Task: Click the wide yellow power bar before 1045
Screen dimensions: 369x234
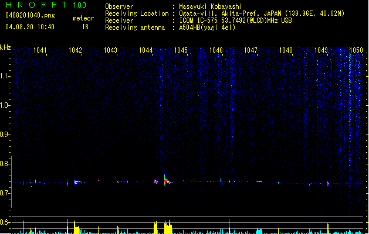Action: pos(168,227)
